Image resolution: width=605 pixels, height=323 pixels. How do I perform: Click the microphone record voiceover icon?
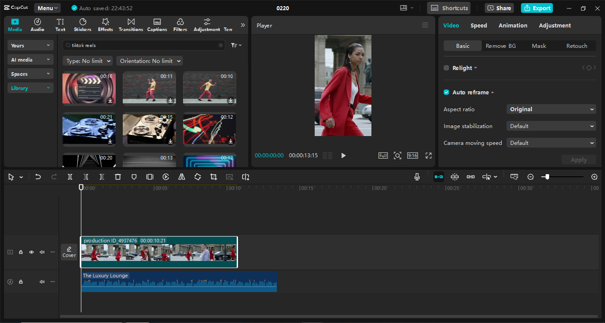[417, 177]
